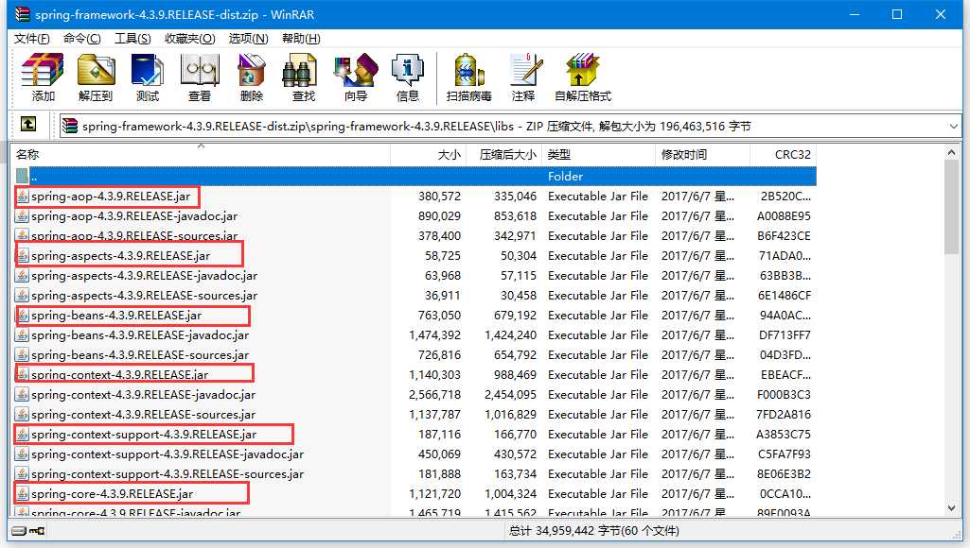This screenshot has width=970, height=548.
Task: Click packed size value 679,192
Action: point(515,315)
